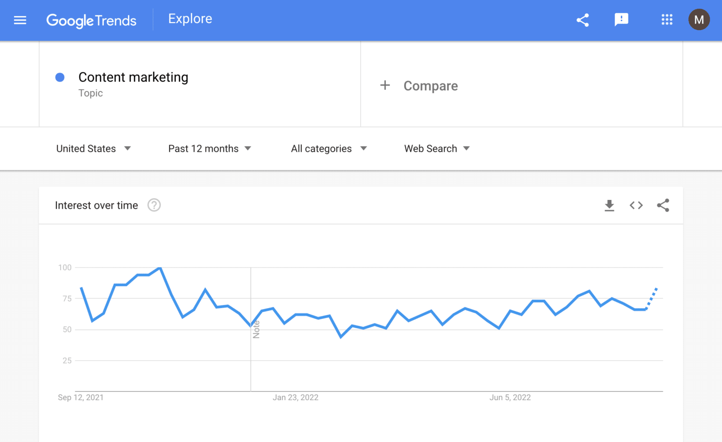Open the Web Search type dropdown
The height and width of the screenshot is (442, 722).
point(437,149)
